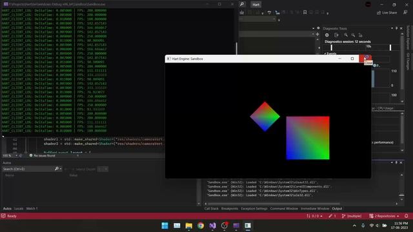Click left timeline selection handle in diagnostics

pos(331,48)
